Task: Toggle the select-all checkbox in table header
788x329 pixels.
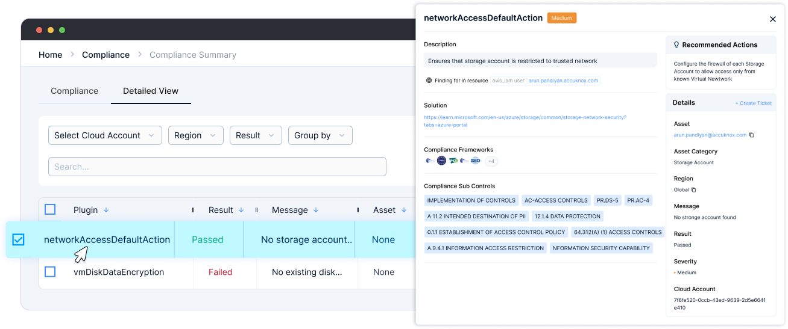Action: [50, 209]
